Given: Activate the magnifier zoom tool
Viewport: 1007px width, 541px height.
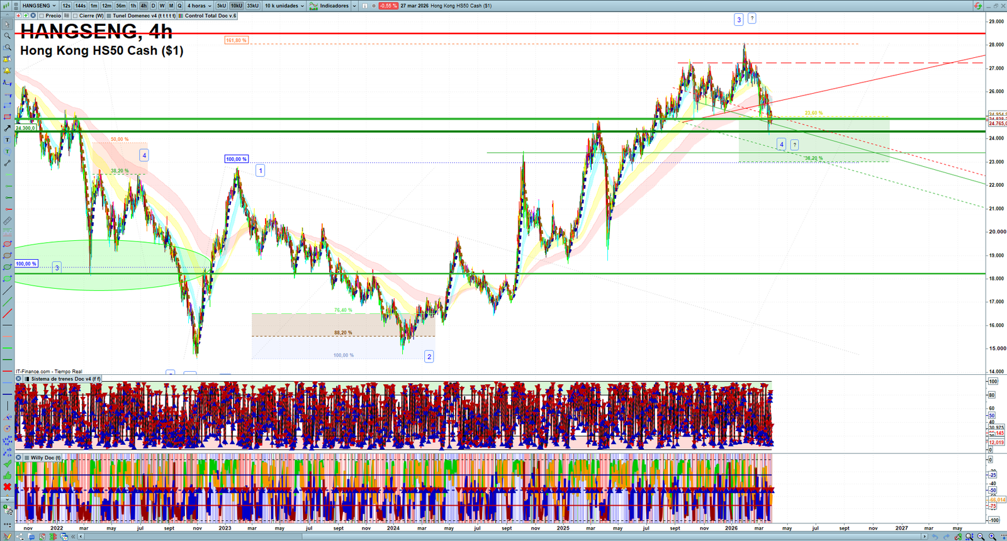Looking at the screenshot, I should coord(7,36).
